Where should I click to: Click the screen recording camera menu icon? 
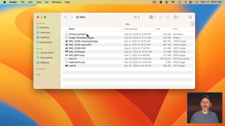[154, 2]
